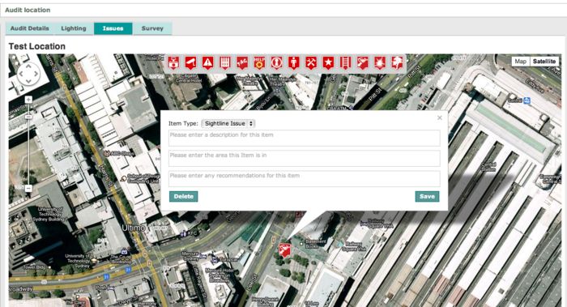Focus the item description text field

(x=304, y=139)
